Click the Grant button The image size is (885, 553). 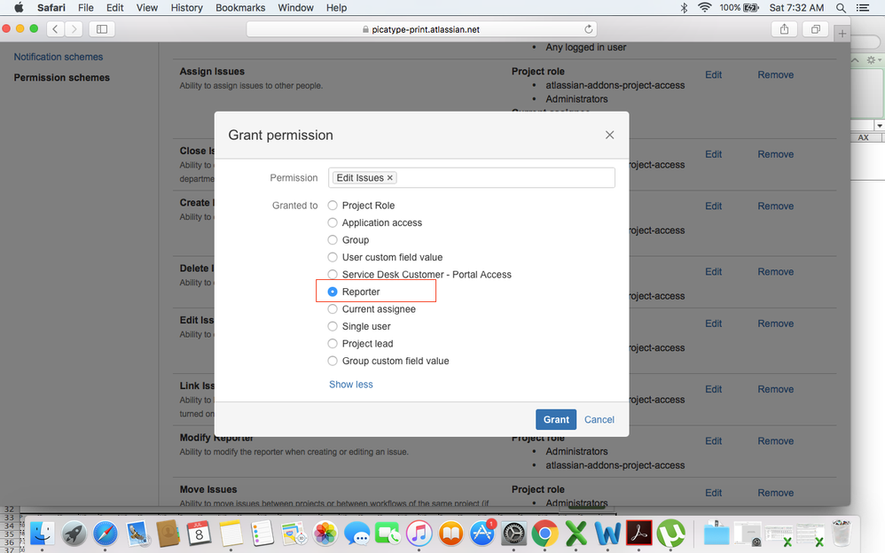click(x=556, y=419)
